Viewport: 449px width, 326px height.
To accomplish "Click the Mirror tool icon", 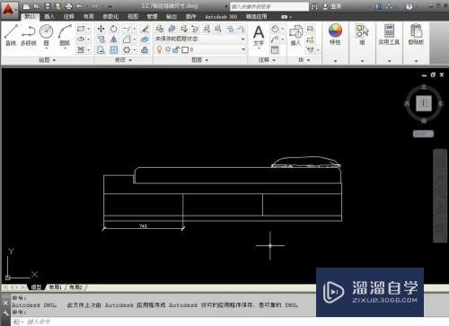I will click(114, 40).
